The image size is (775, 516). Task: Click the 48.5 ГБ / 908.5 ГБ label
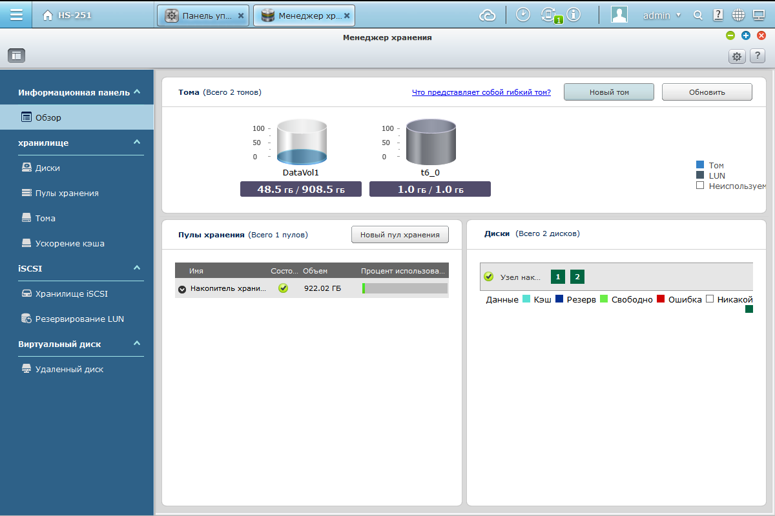click(301, 189)
